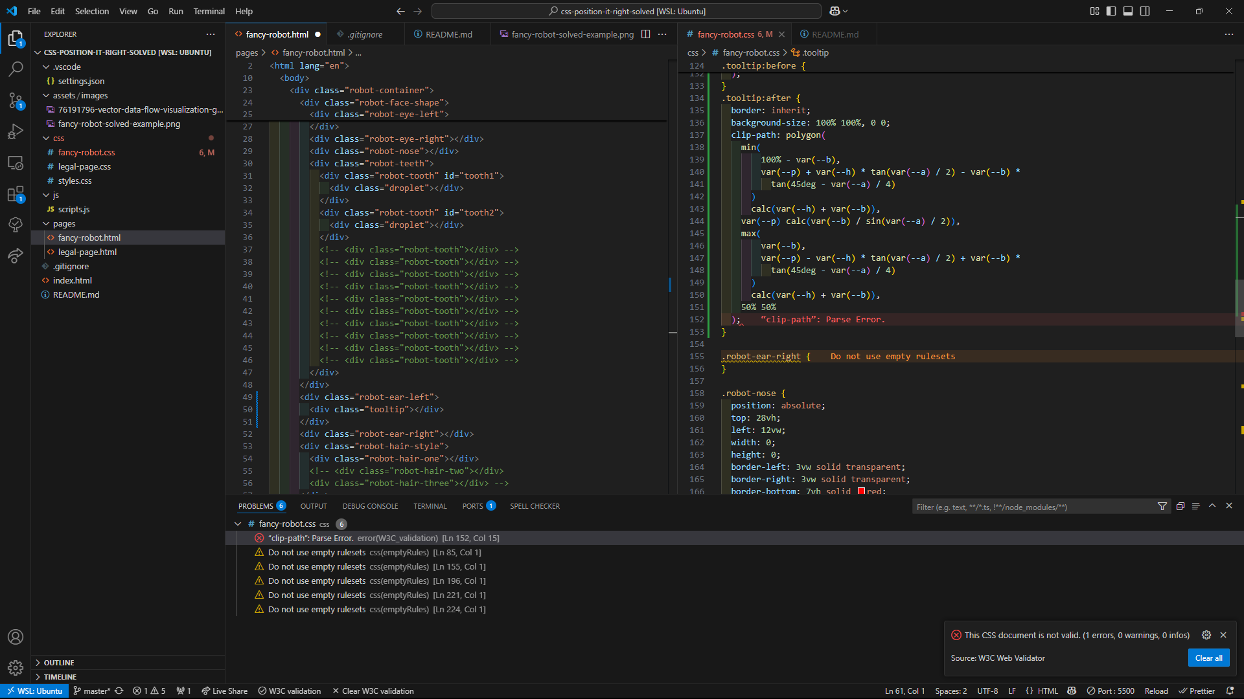
Task: Collapse the project root folder header
Action: pos(128,52)
